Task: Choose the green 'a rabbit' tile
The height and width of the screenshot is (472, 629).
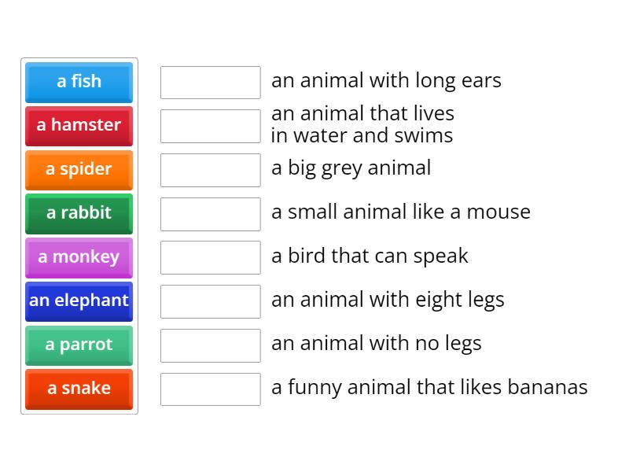Action: click(x=79, y=213)
